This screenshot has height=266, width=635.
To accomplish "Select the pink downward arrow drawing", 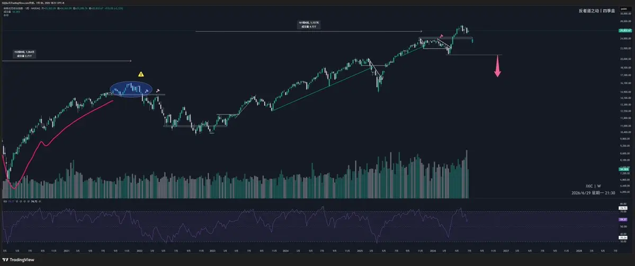I will pyautogui.click(x=497, y=66).
